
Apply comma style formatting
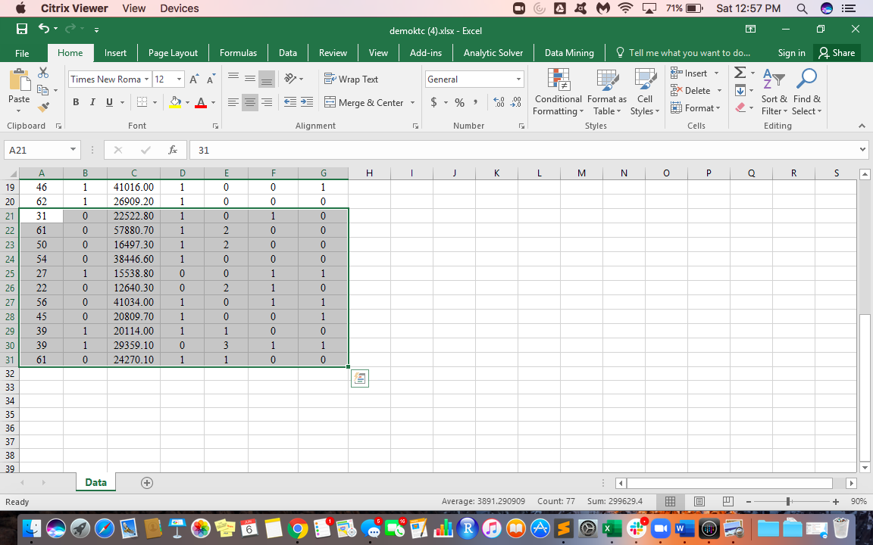(x=475, y=102)
